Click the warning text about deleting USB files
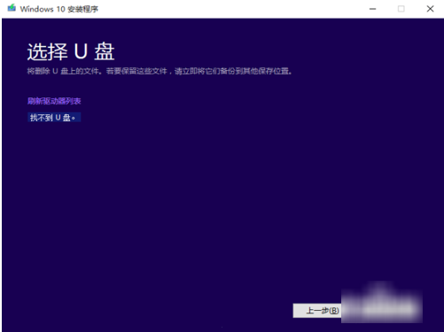 pyautogui.click(x=160, y=71)
